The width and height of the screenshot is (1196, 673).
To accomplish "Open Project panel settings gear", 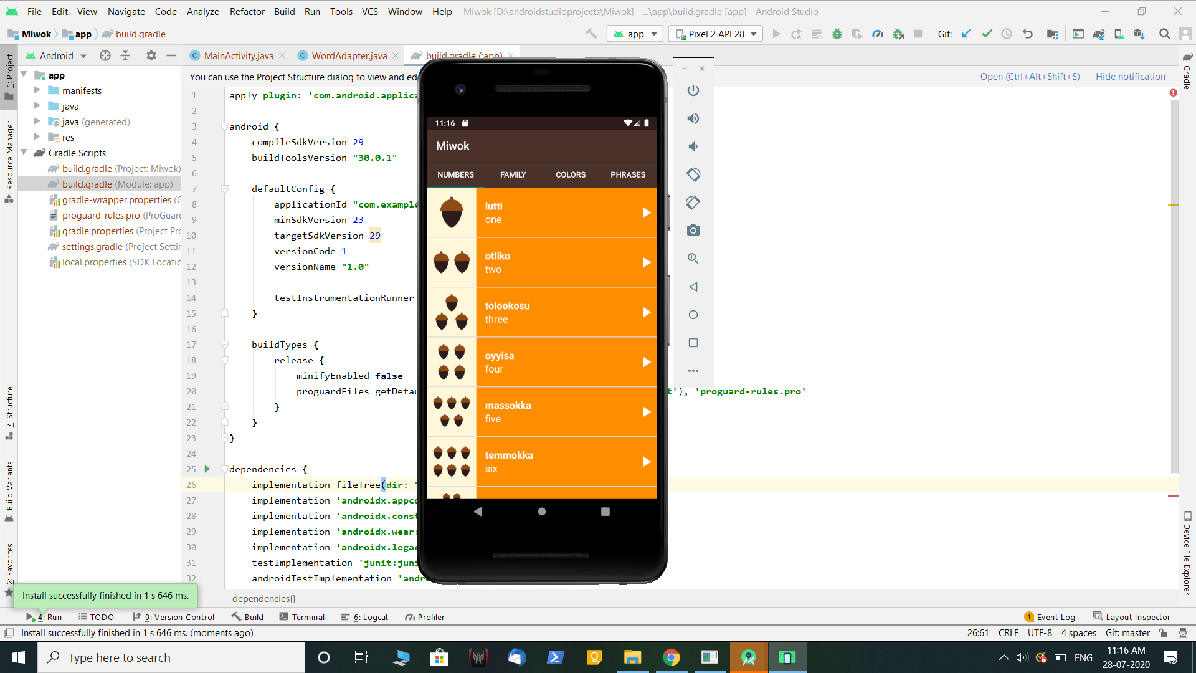I will pos(151,55).
